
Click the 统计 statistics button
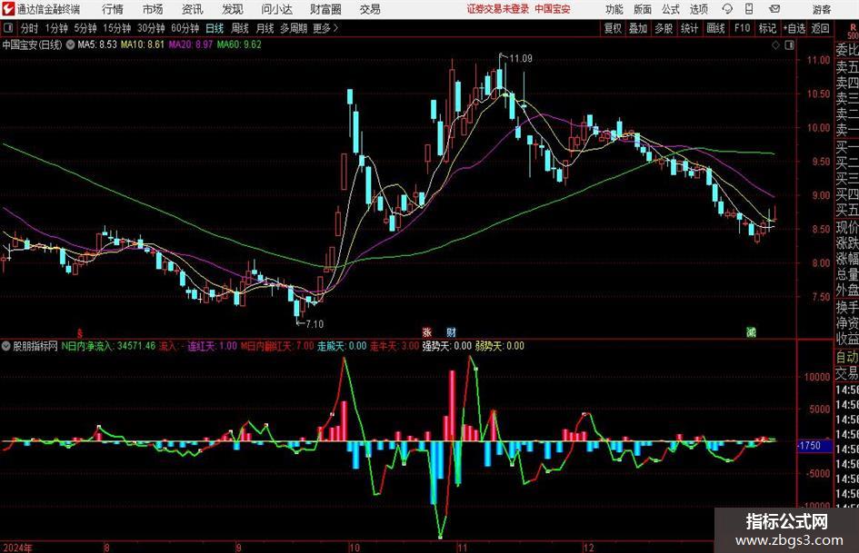[x=689, y=28]
